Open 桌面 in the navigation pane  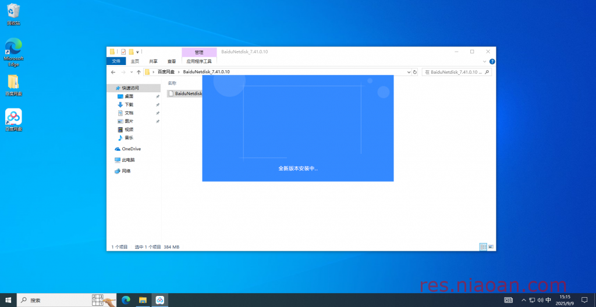(129, 96)
